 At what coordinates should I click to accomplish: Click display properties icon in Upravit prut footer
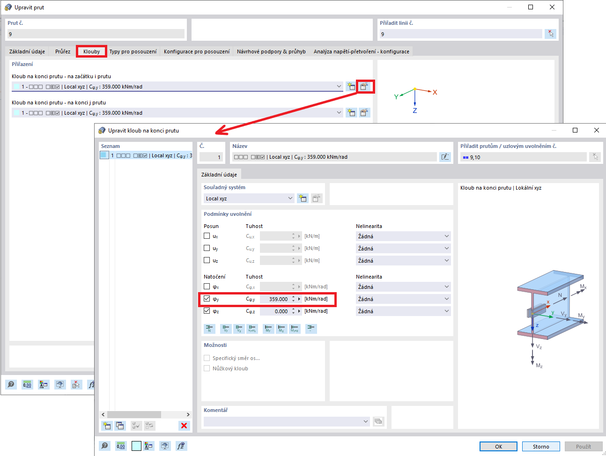coord(44,384)
